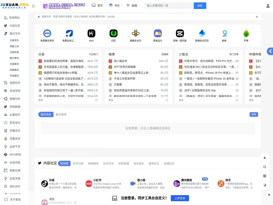Expand the blue left-arrow side panel handle
Screen dimensions: 273x205
[x=270, y=51]
